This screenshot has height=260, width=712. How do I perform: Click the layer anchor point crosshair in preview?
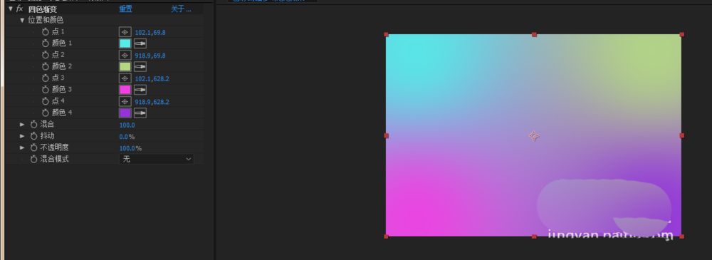tap(534, 136)
